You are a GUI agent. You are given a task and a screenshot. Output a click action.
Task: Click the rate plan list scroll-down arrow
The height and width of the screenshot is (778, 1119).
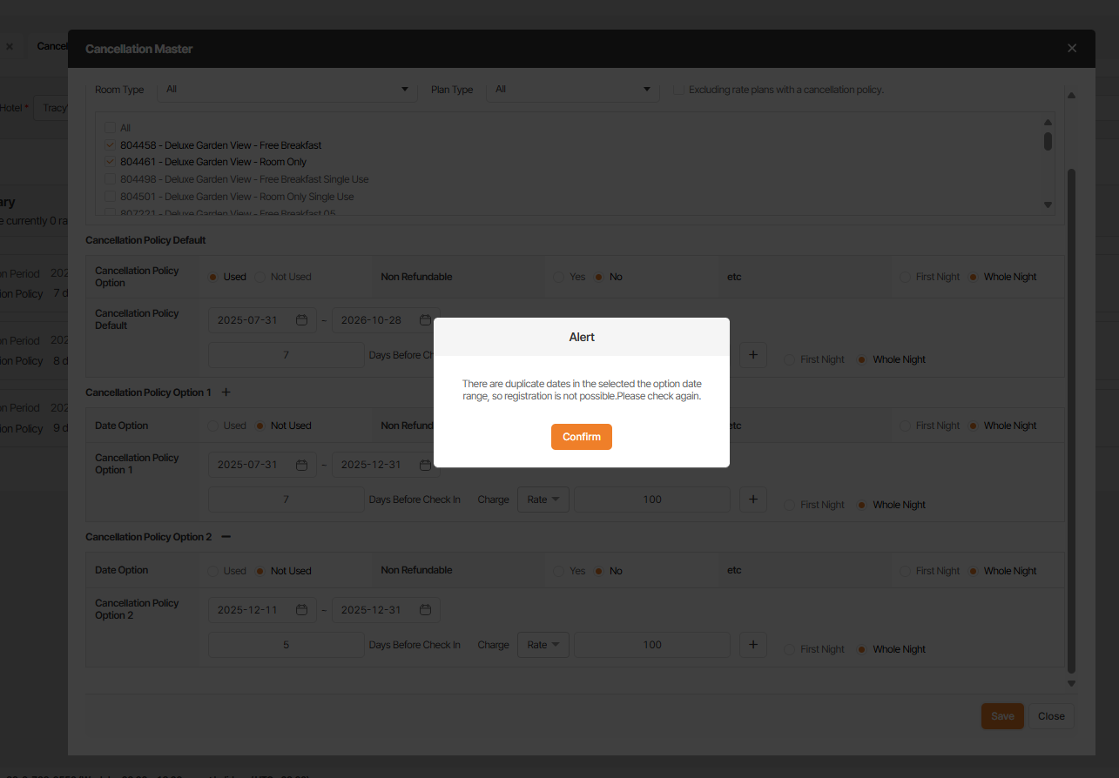[1048, 205]
